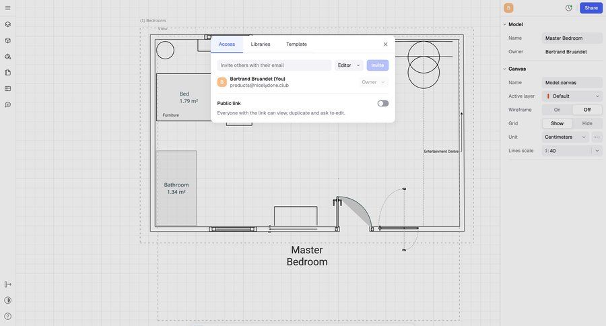
Task: Click the orange user avatar at top right
Action: pos(508,7)
